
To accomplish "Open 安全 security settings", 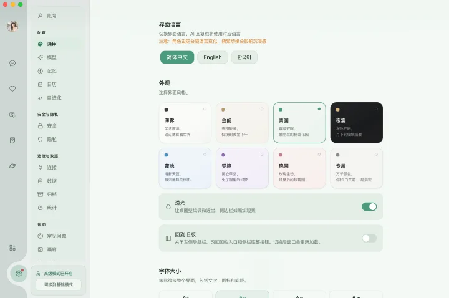I will click(59, 126).
